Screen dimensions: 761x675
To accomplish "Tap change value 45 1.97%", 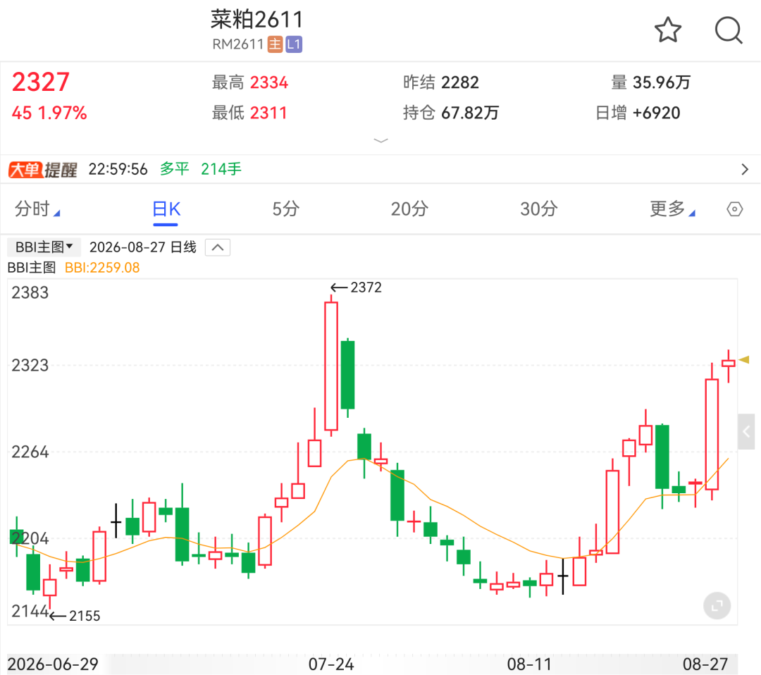I will 49,113.
